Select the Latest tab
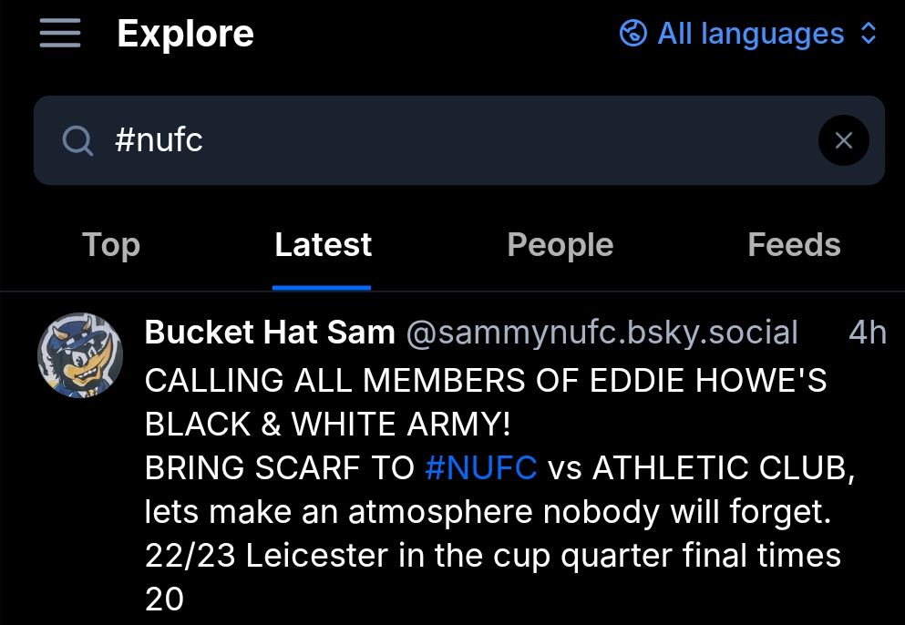The height and width of the screenshot is (625, 905). click(323, 244)
